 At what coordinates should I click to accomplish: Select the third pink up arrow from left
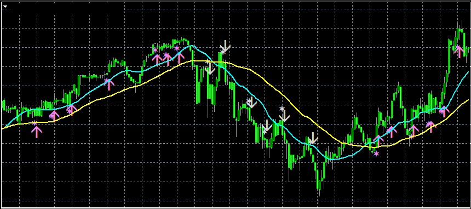tap(72, 110)
